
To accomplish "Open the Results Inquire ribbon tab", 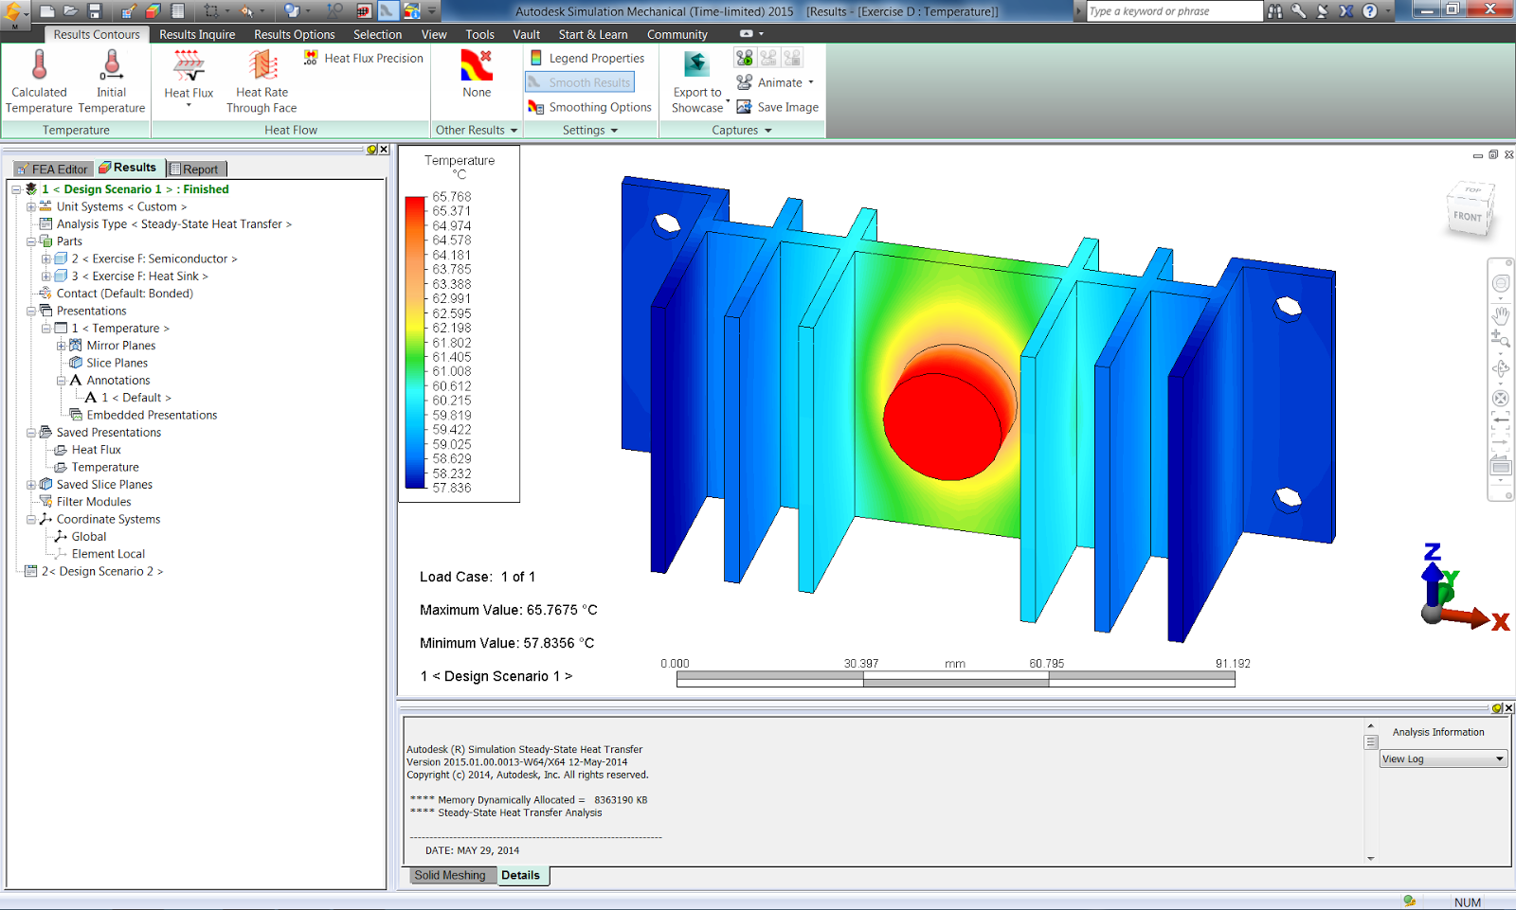I will point(197,34).
